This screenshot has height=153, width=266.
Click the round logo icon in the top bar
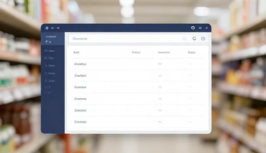coord(47,28)
